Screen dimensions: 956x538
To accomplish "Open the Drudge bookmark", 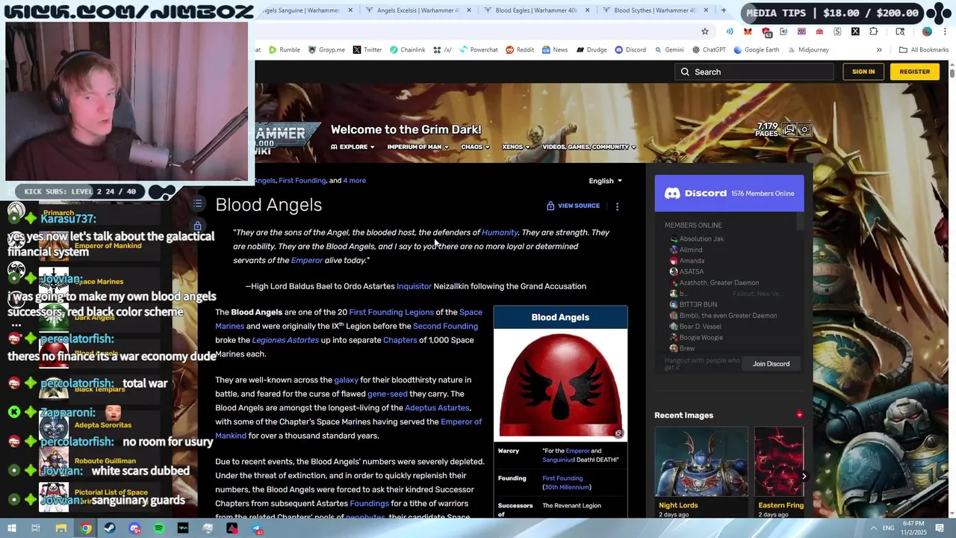I will pyautogui.click(x=592, y=50).
